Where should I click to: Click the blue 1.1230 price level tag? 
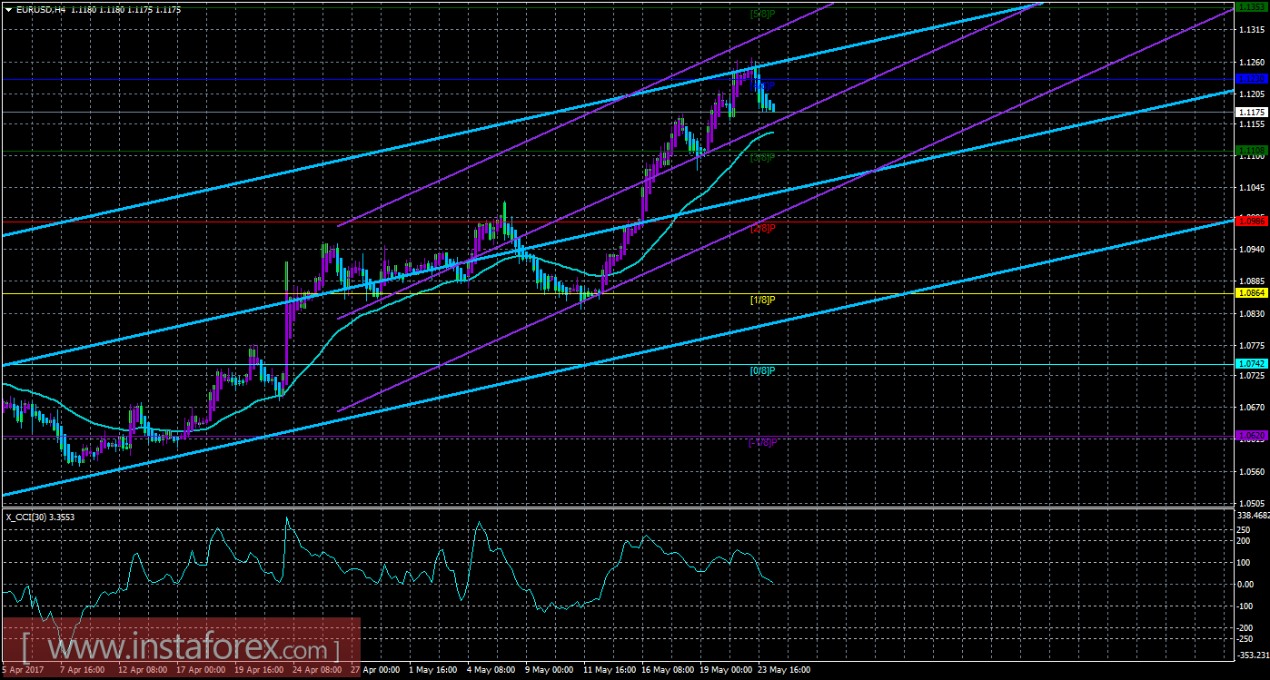click(x=1252, y=79)
